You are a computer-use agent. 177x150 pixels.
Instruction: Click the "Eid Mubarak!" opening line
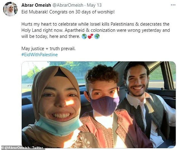68,12
